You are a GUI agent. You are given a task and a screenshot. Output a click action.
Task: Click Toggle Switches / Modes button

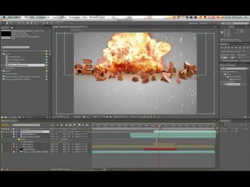click(60, 169)
